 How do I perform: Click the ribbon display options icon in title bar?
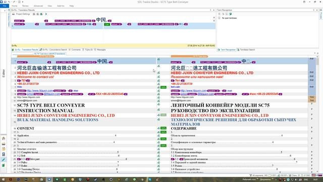(x=304, y=2)
